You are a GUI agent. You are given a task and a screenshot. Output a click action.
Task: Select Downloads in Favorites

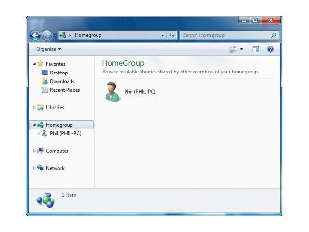tap(62, 81)
